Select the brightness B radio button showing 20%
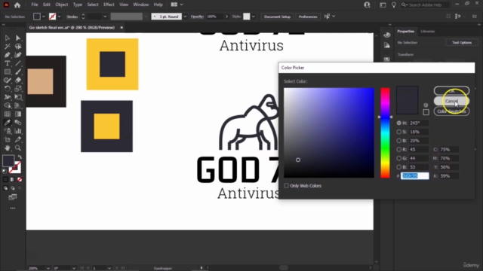 click(399, 141)
